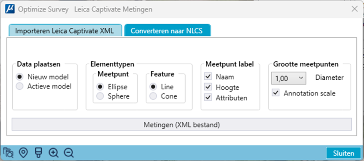This screenshot has width=364, height=161.
Task: Disable the Attributen checkbox
Action: (x=208, y=97)
